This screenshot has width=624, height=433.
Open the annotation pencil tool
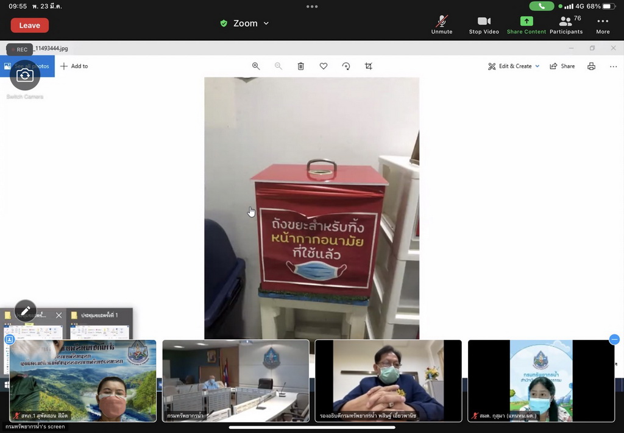coord(26,311)
